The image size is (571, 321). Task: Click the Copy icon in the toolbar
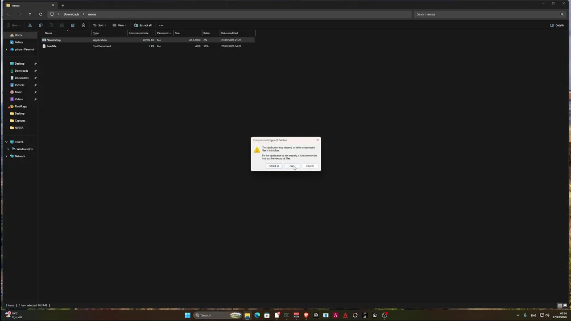41,25
